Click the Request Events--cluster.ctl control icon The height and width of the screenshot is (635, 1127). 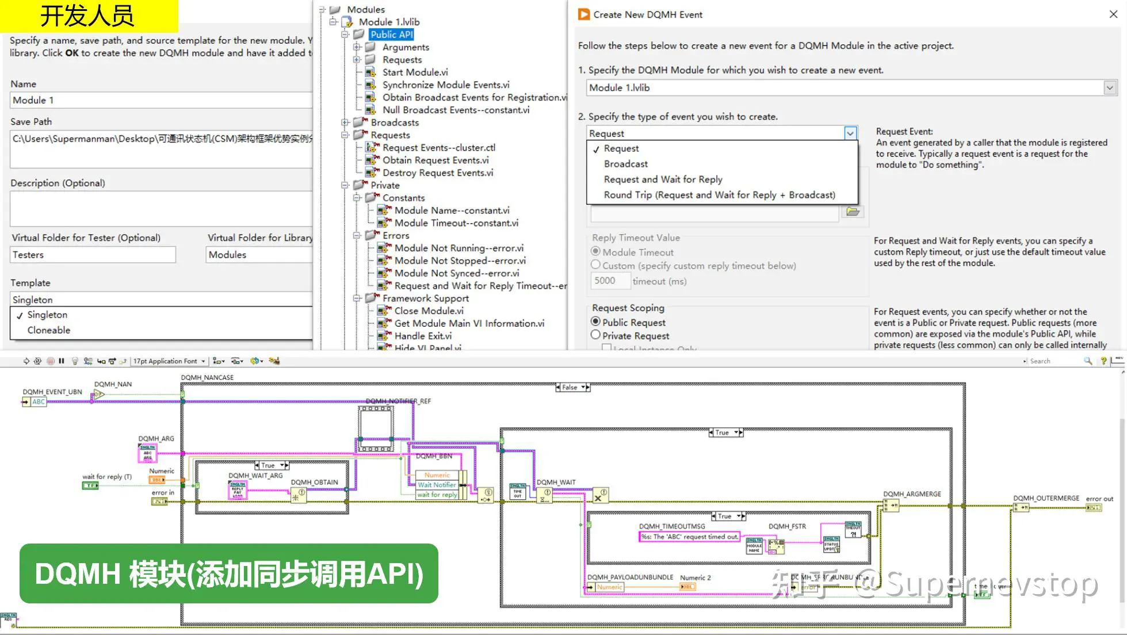coord(372,148)
